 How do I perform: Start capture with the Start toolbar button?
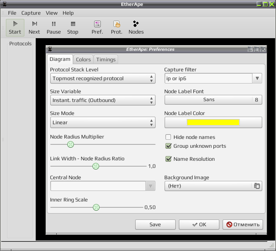click(15, 28)
